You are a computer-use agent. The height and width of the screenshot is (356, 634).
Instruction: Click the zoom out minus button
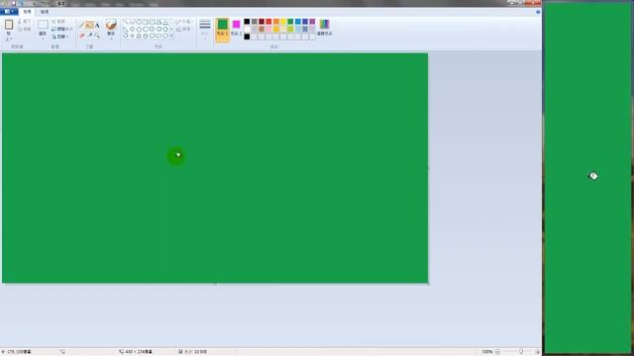coord(497,352)
